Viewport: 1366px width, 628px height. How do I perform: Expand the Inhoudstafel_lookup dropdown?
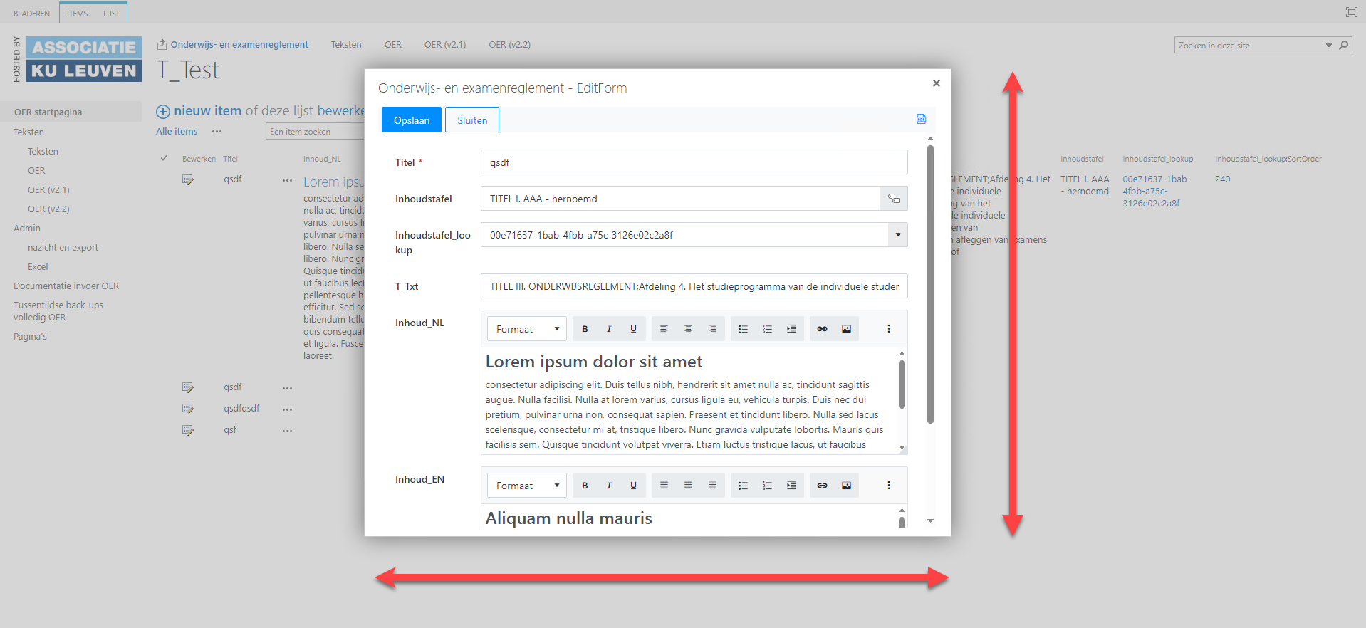pyautogui.click(x=897, y=235)
